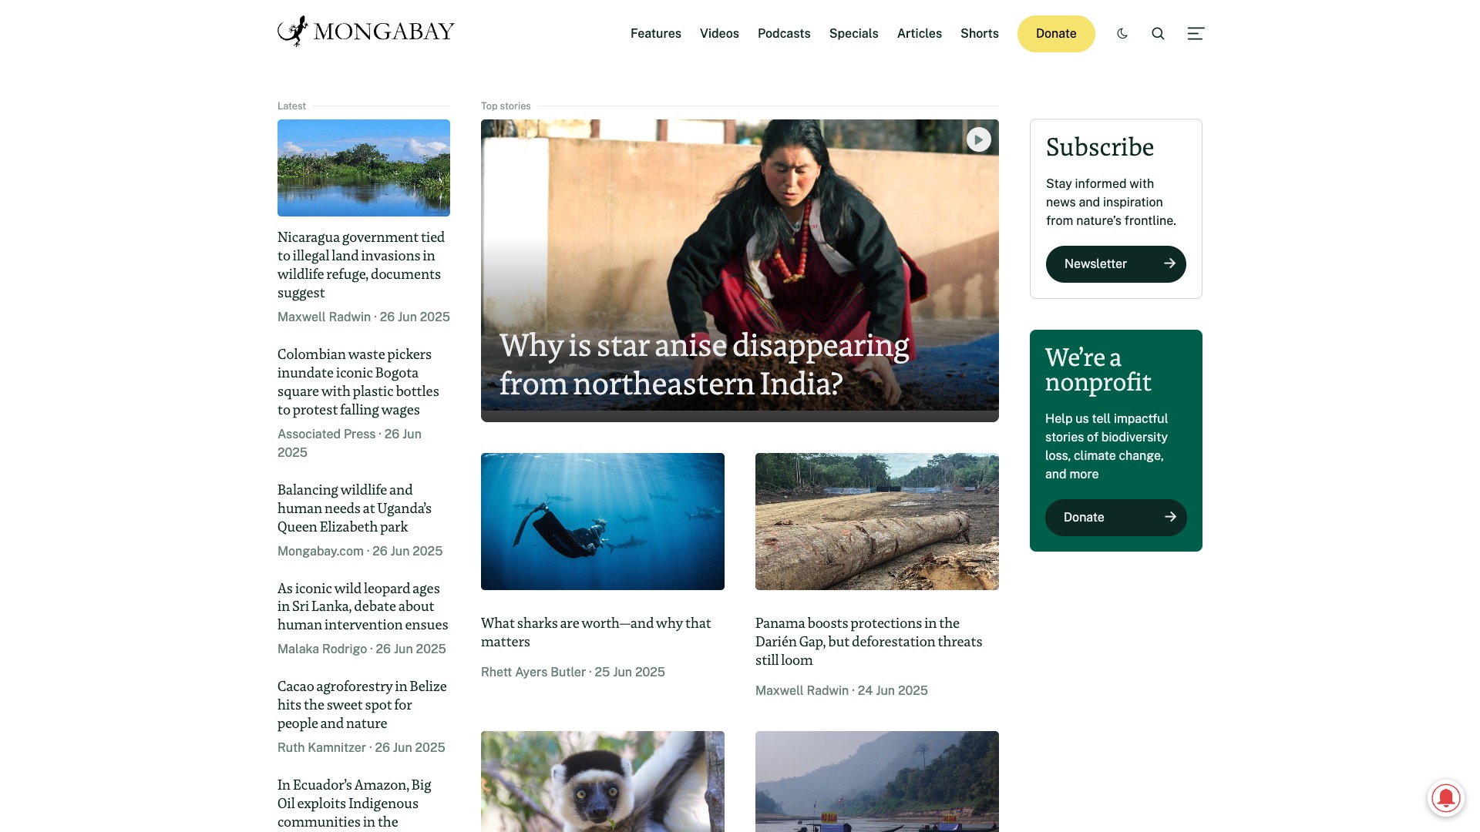Play the star anise video

pyautogui.click(x=979, y=139)
